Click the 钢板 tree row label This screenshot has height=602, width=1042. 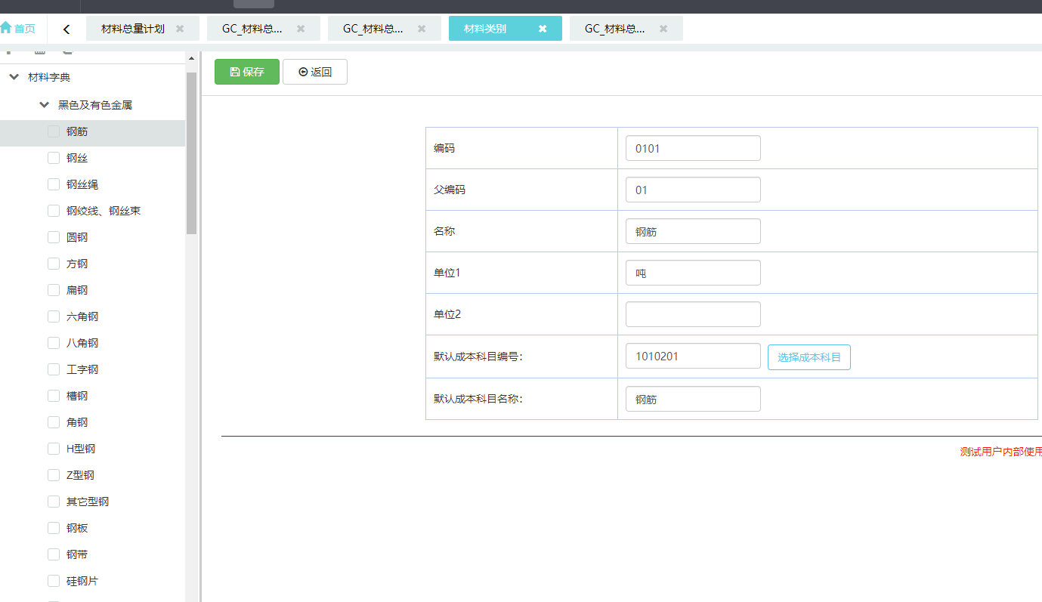[77, 528]
